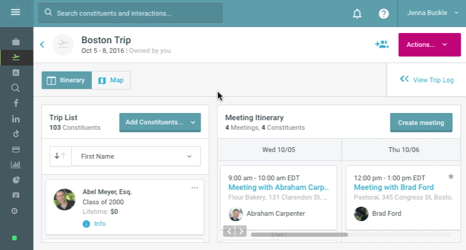The height and width of the screenshot is (250, 466).
Task: Open the pie chart reports icon
Action: [16, 180]
